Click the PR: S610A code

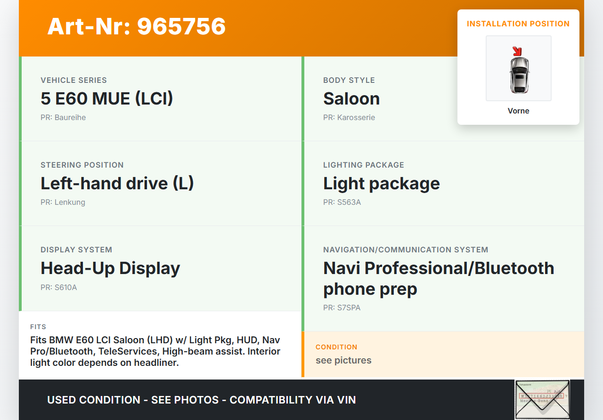coord(59,287)
